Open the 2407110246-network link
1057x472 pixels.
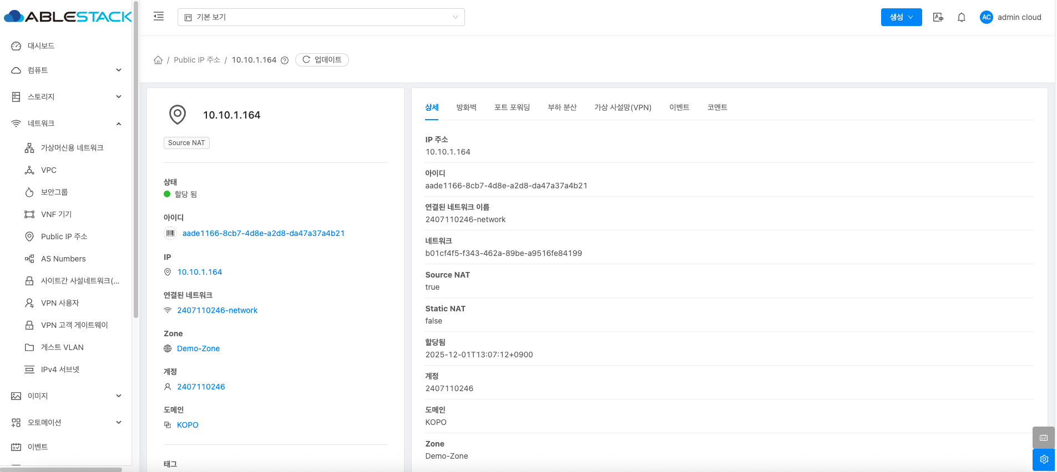(x=217, y=310)
